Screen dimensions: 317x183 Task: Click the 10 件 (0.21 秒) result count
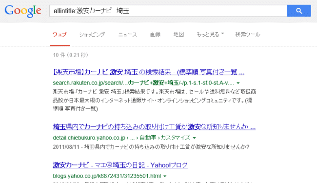[71, 55]
